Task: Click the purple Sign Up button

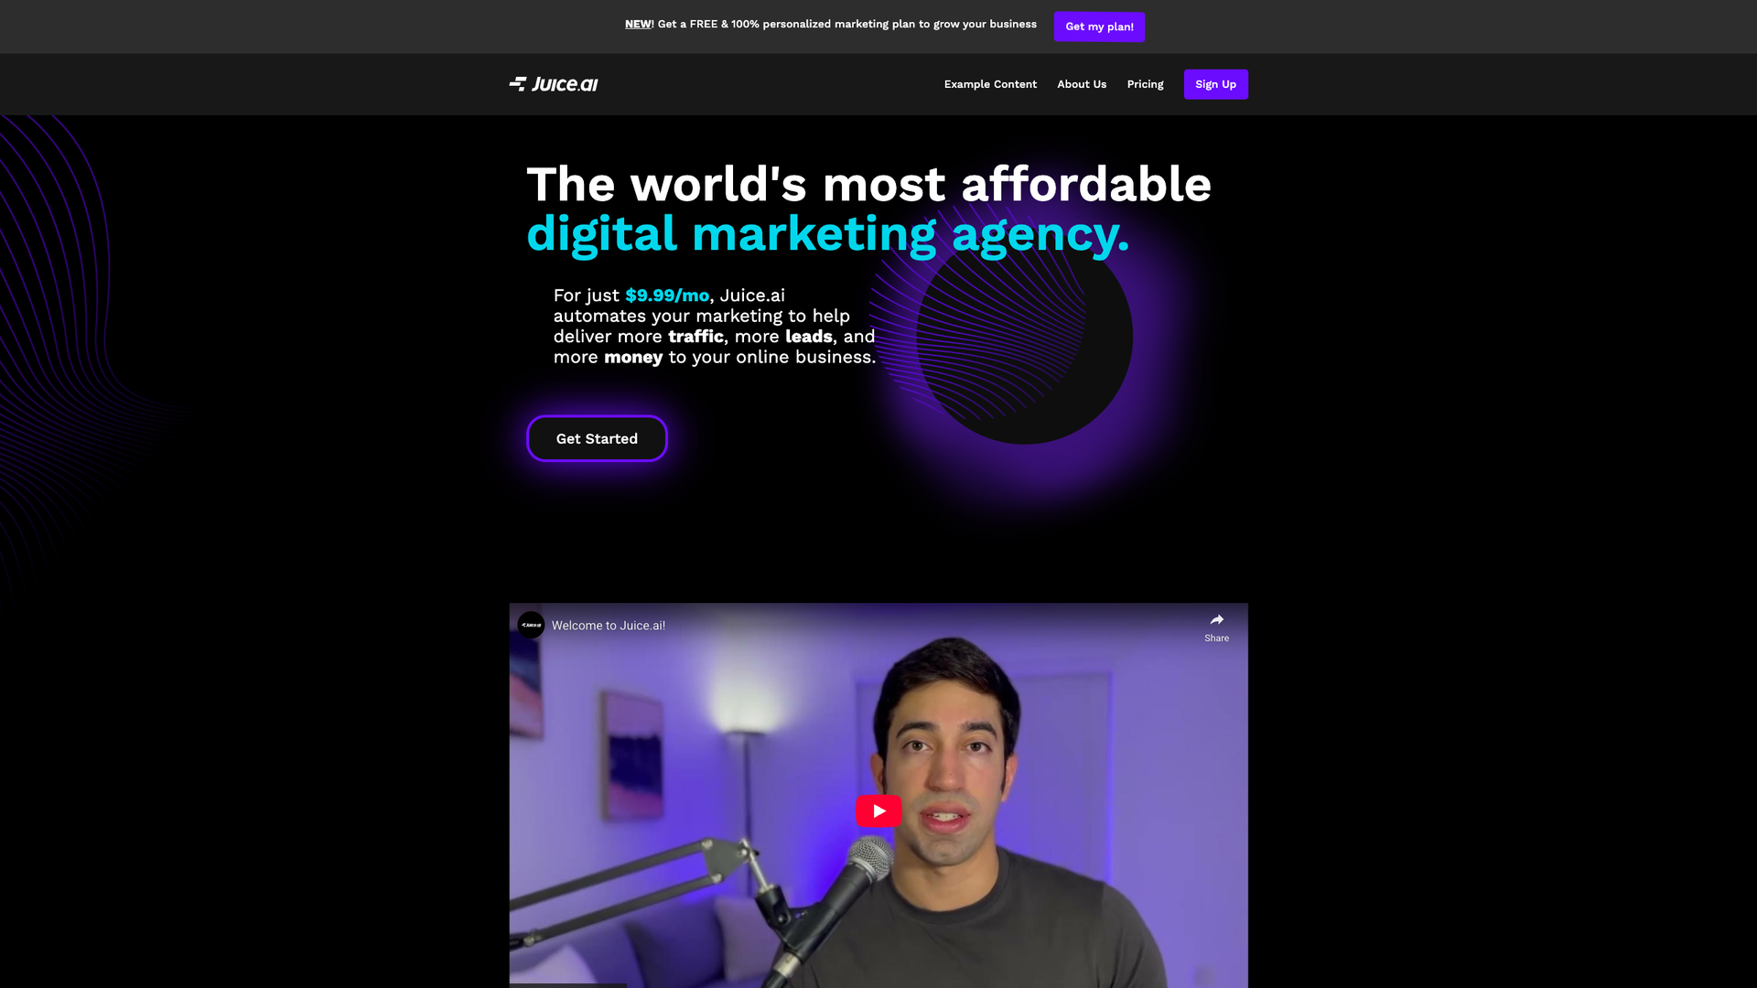Action: coord(1215,84)
